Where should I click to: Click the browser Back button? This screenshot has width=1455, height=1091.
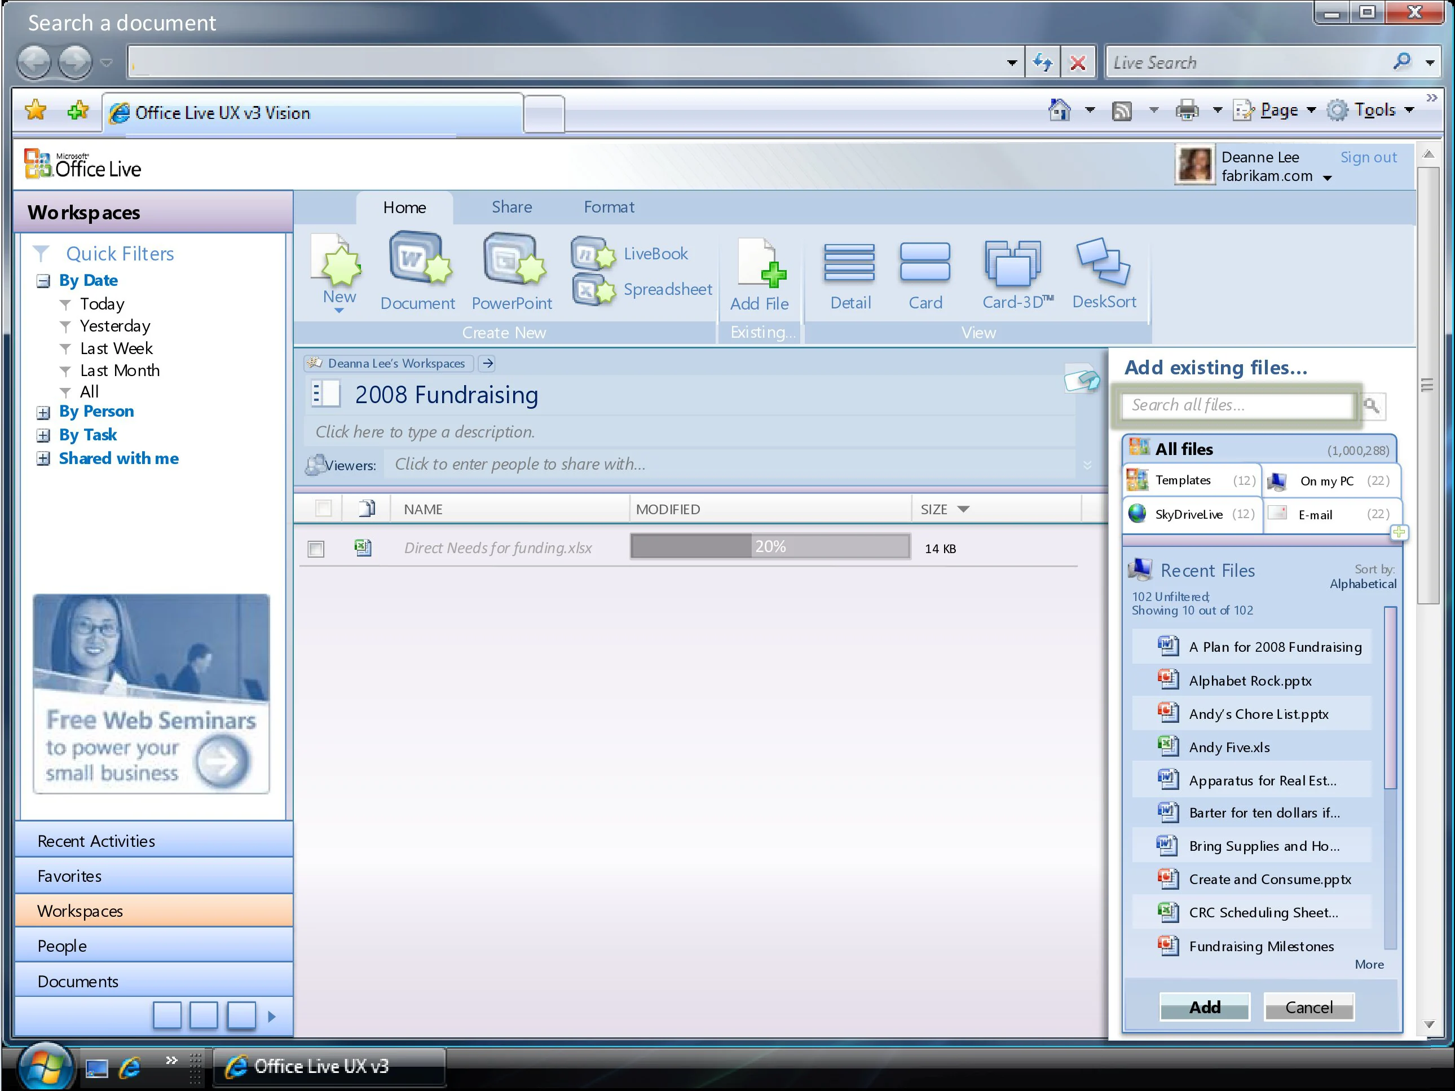34,62
